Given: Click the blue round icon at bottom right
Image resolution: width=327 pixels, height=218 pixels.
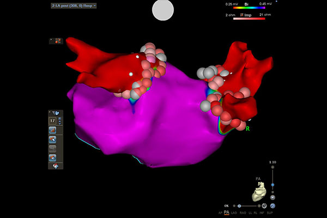Looking at the screenshot, I should [x=272, y=206].
